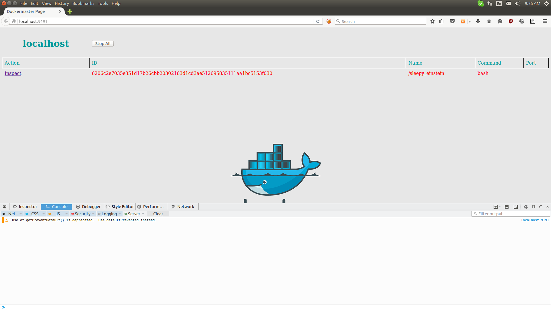Toggle Security filter in console
Screen dimensions: 551x310
tap(82, 214)
